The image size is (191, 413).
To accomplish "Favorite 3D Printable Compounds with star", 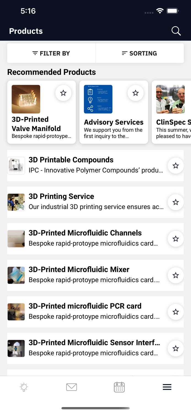I will click(x=176, y=165).
